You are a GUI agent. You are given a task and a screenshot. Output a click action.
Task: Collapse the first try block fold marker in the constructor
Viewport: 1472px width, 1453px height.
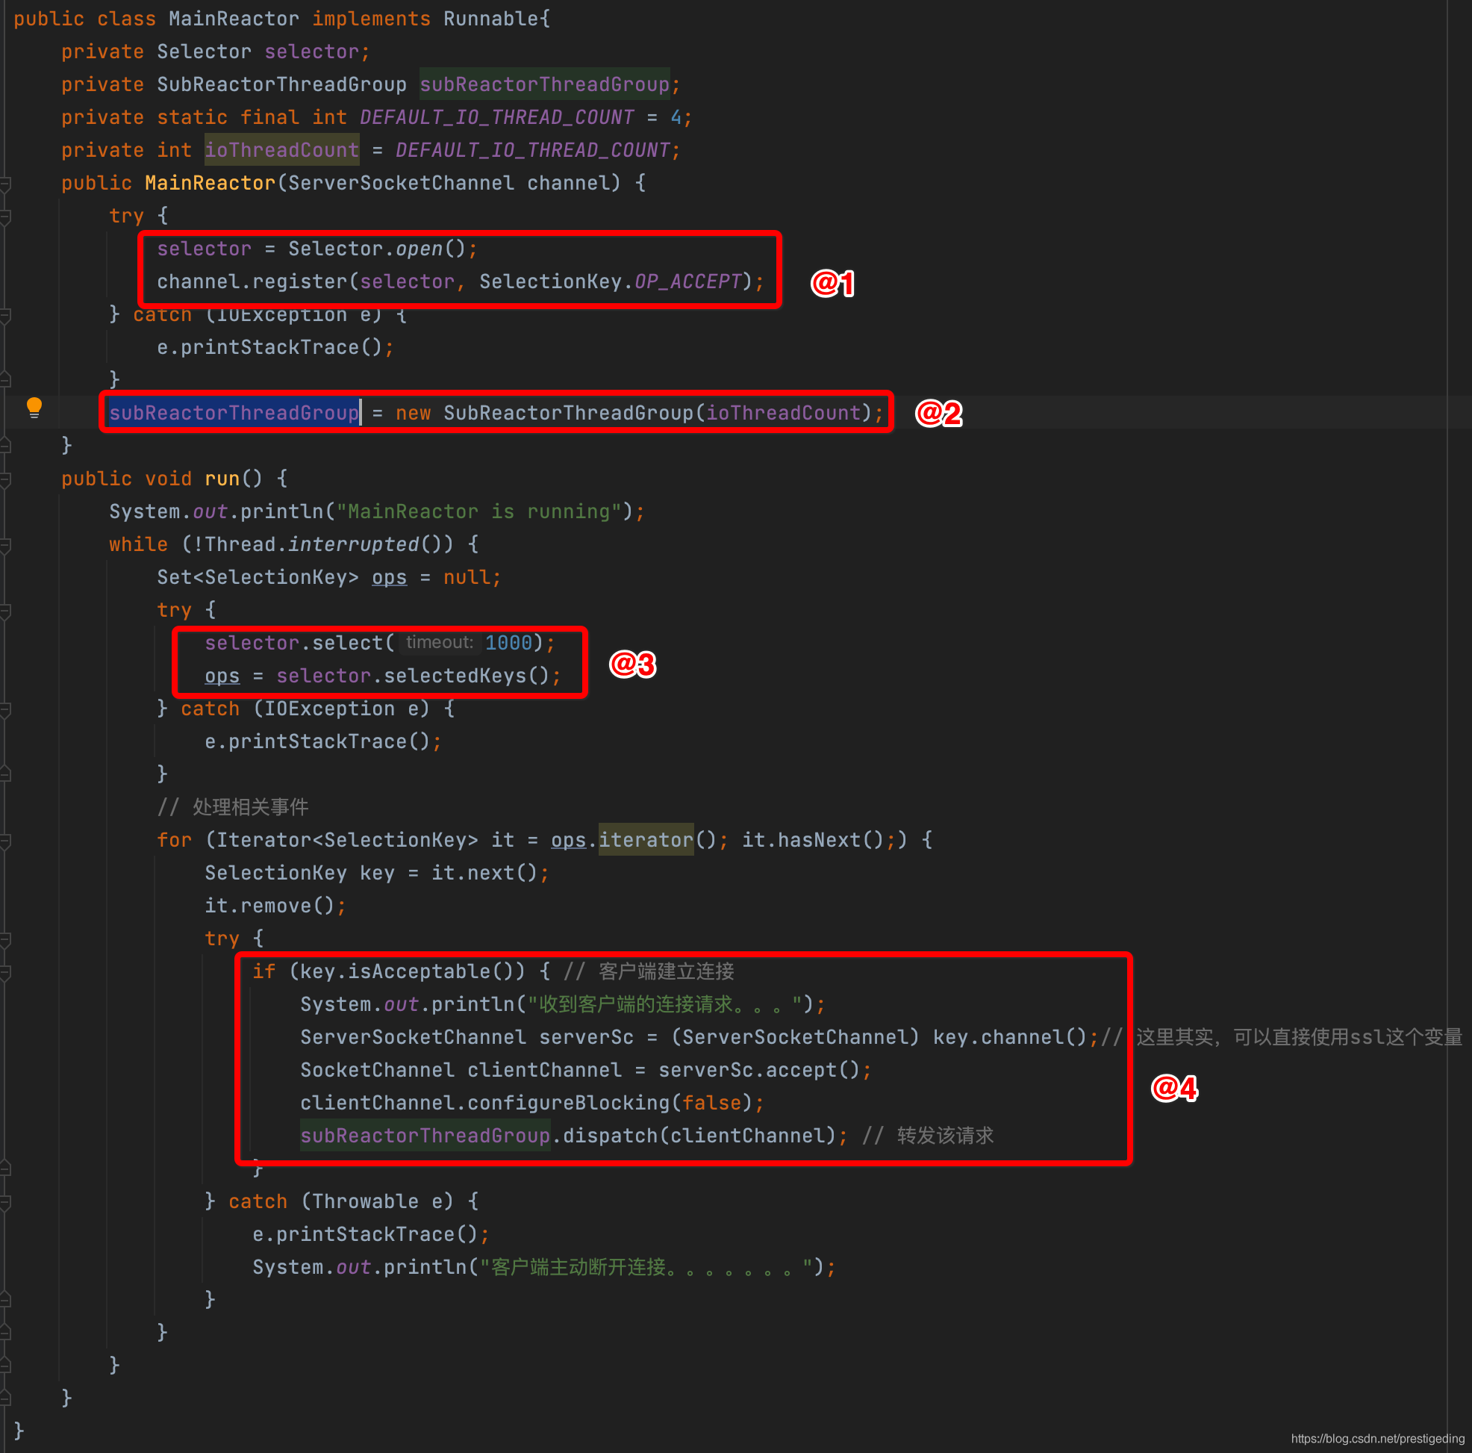point(5,217)
